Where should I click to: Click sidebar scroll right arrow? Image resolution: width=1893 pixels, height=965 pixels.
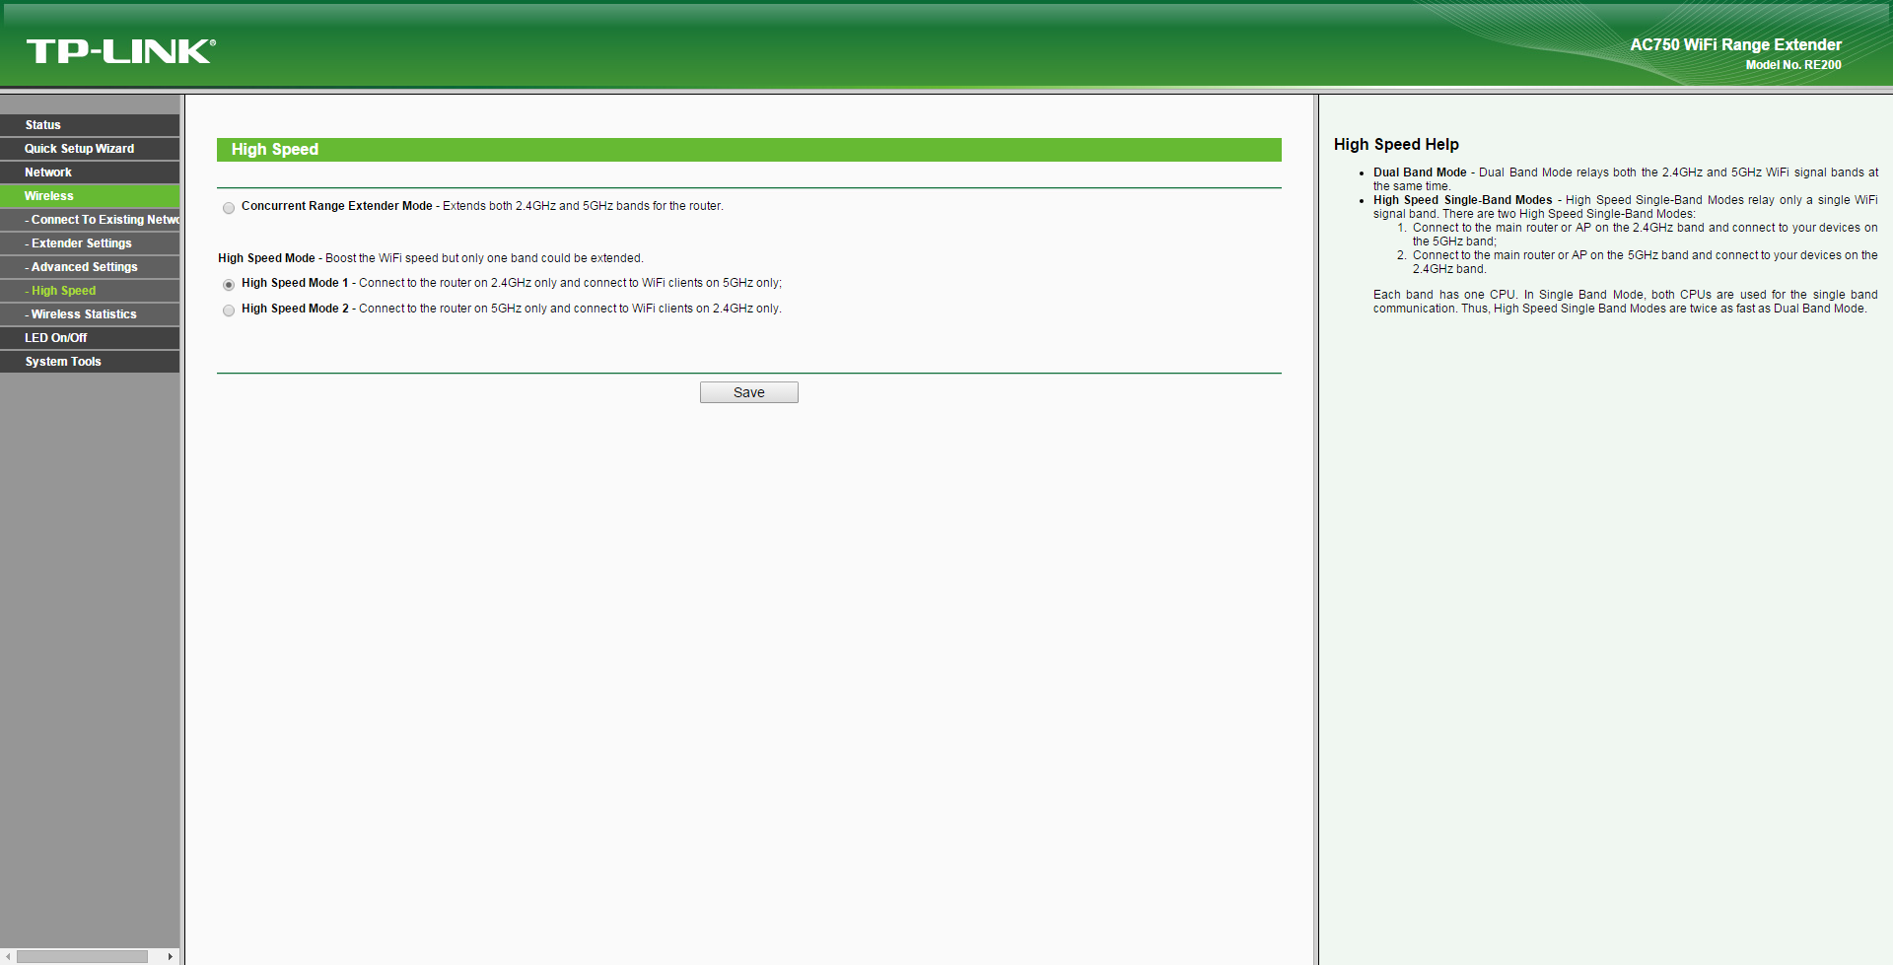point(171,956)
